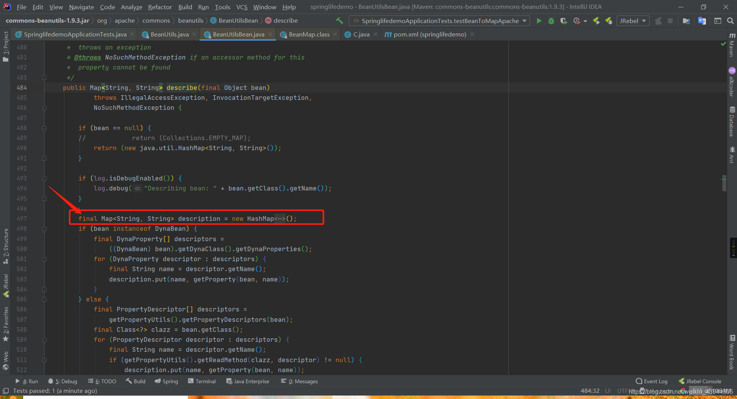This screenshot has width=737, height=399.
Task: Switch to BeanUtils.java tab
Action: tap(169, 35)
